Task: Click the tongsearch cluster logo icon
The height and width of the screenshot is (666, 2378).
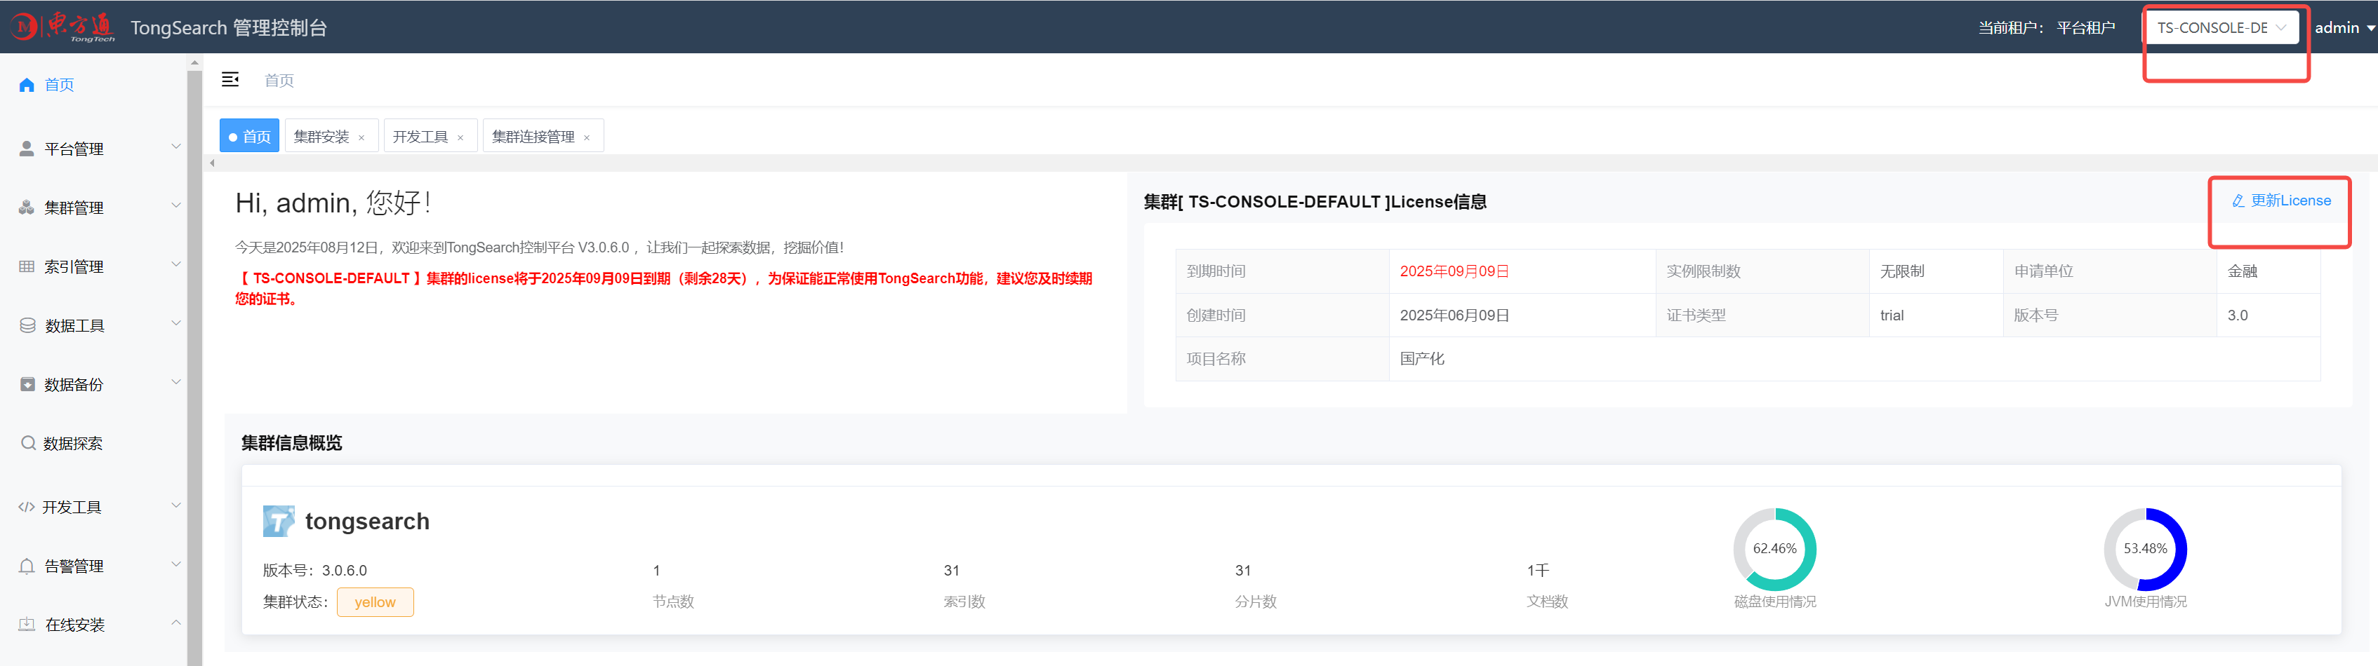Action: tap(279, 521)
